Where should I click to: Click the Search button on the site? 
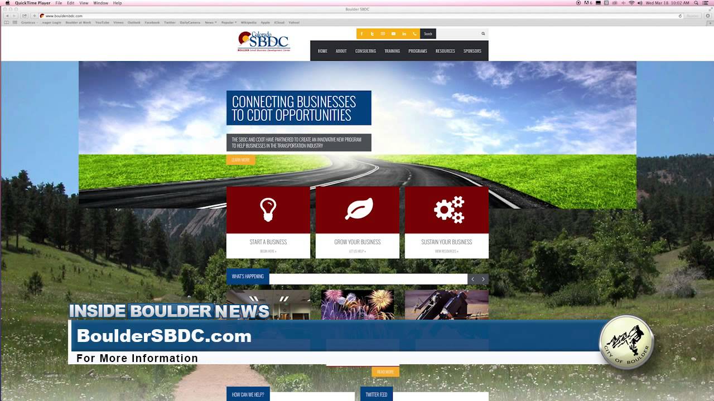pyautogui.click(x=428, y=34)
